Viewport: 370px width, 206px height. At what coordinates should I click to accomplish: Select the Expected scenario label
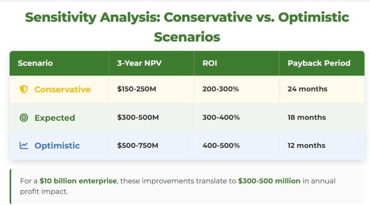[55, 118]
